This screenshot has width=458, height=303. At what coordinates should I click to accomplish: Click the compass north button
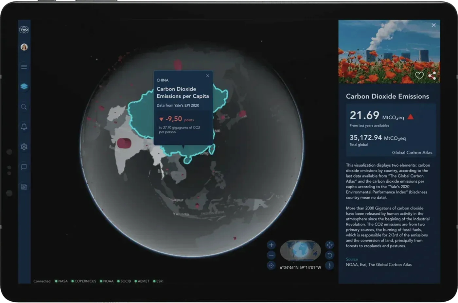tap(329, 265)
